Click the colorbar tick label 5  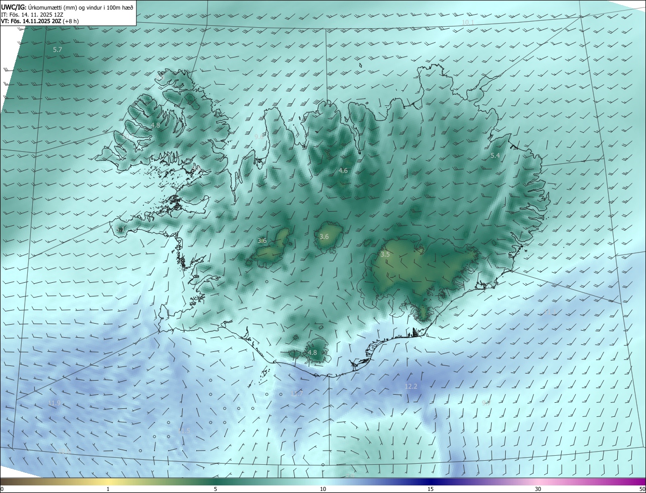pyautogui.click(x=216, y=489)
